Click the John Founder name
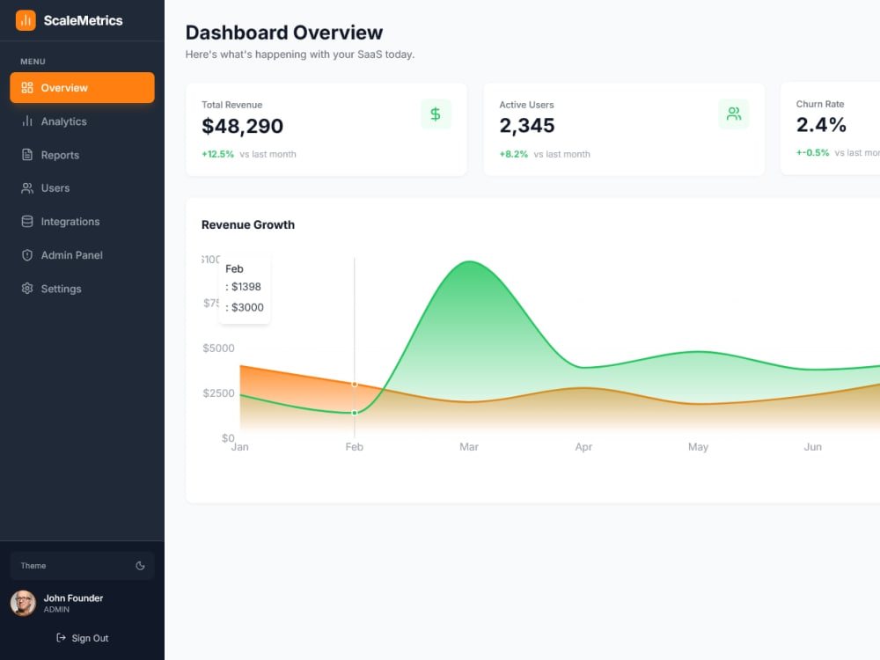The height and width of the screenshot is (660, 880). coord(74,598)
